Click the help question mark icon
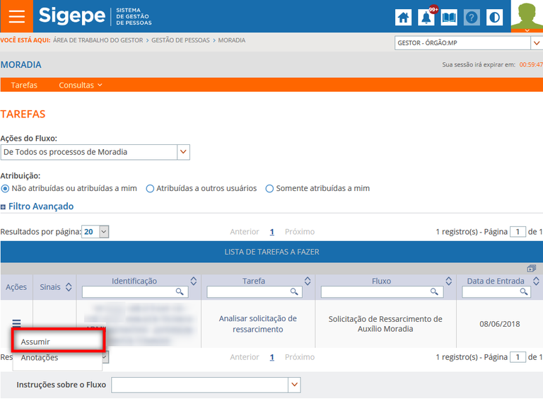 coord(472,18)
